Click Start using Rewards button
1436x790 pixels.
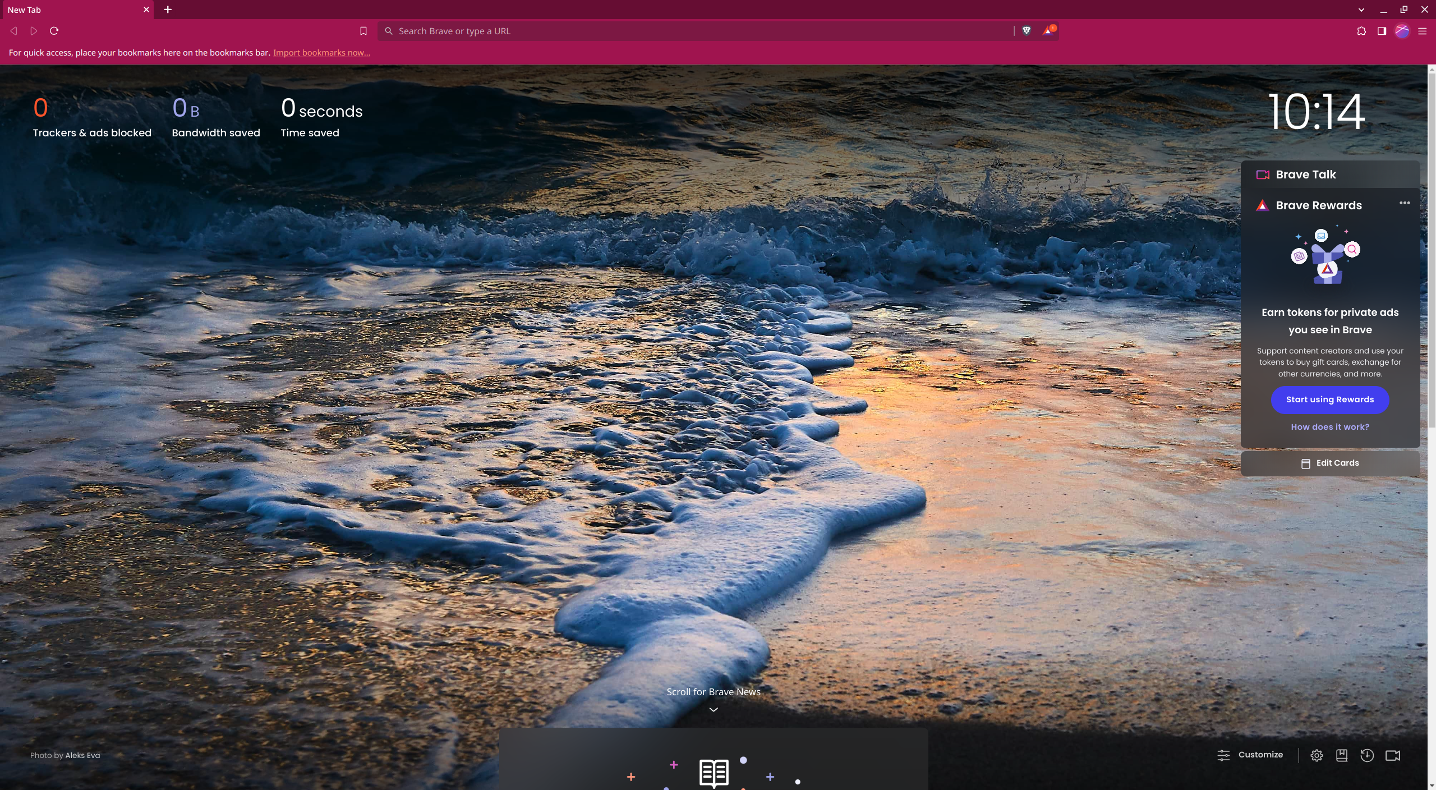(1329, 399)
